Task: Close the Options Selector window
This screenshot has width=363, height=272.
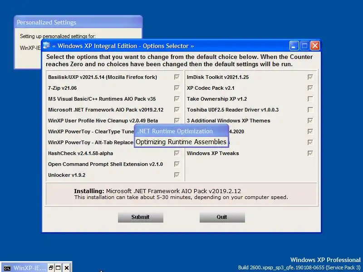Action: (x=315, y=46)
